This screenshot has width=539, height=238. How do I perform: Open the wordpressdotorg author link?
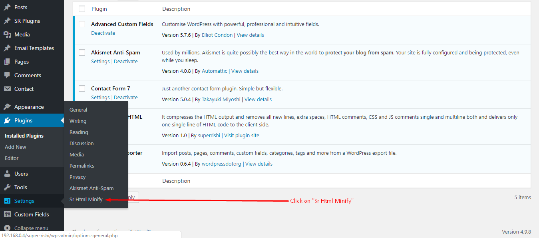click(x=222, y=164)
